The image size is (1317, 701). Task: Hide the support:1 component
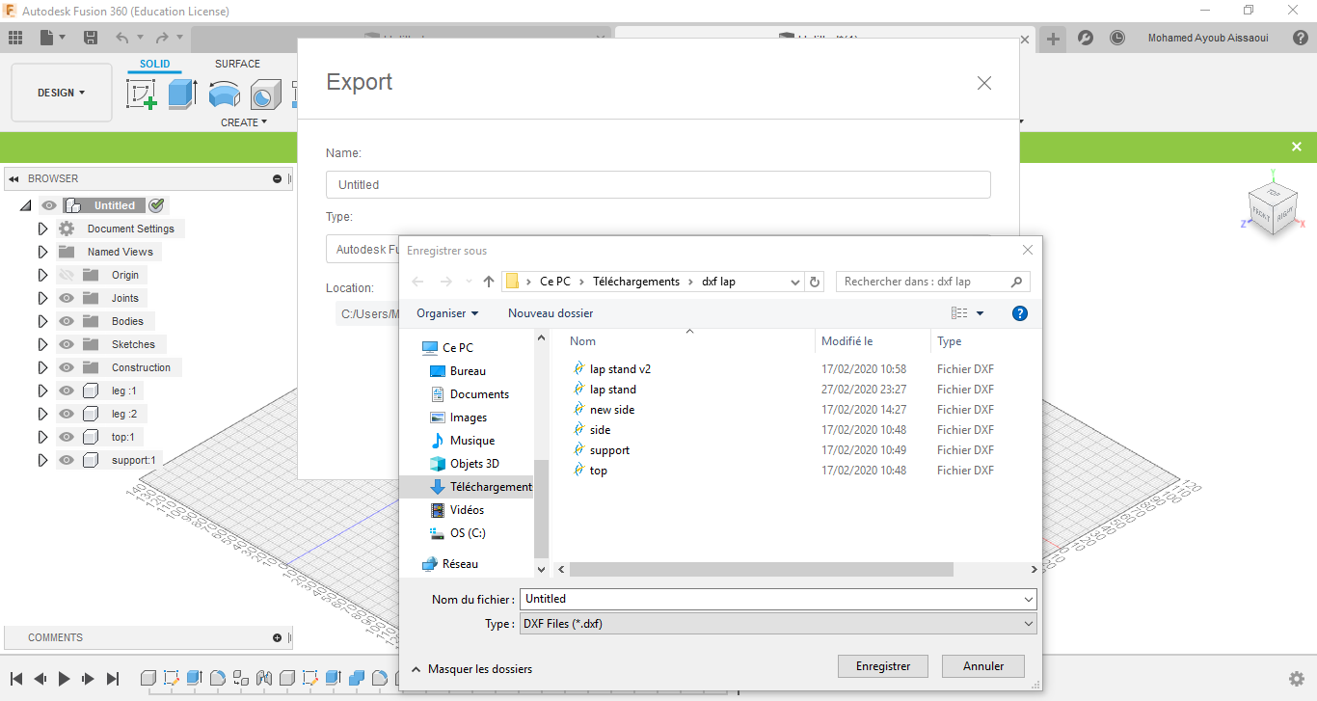click(x=67, y=460)
